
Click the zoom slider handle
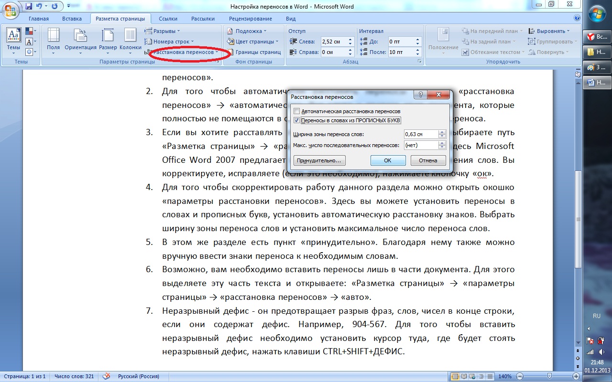(549, 377)
